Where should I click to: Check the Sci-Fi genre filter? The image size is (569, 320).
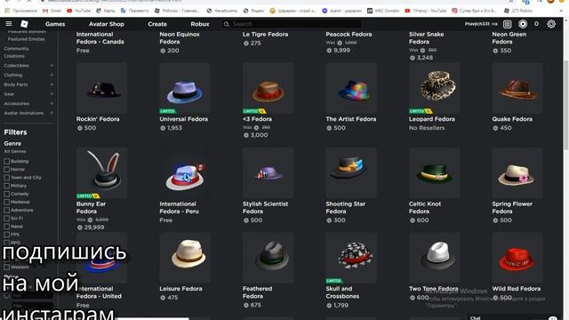pos(6,219)
